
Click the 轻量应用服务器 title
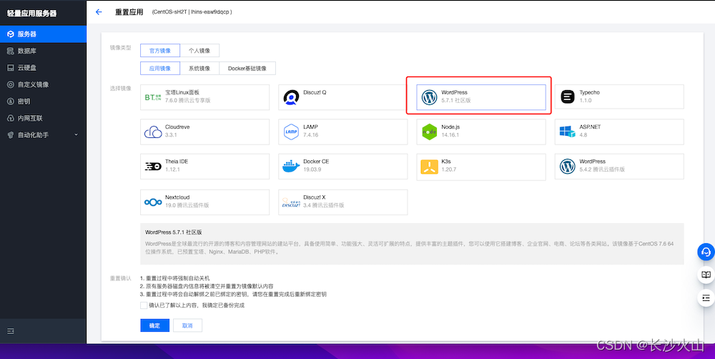[x=32, y=13]
